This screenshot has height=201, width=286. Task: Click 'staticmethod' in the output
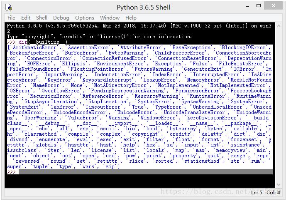point(202,161)
